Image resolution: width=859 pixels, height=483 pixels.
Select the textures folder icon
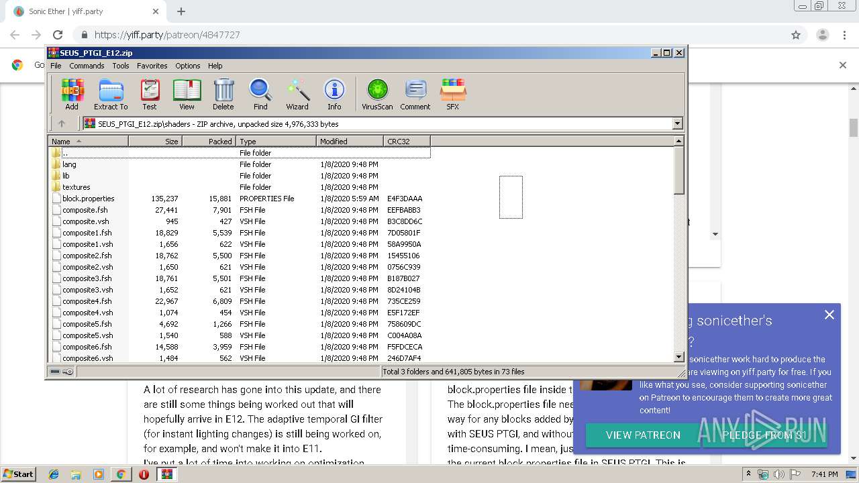click(56, 187)
